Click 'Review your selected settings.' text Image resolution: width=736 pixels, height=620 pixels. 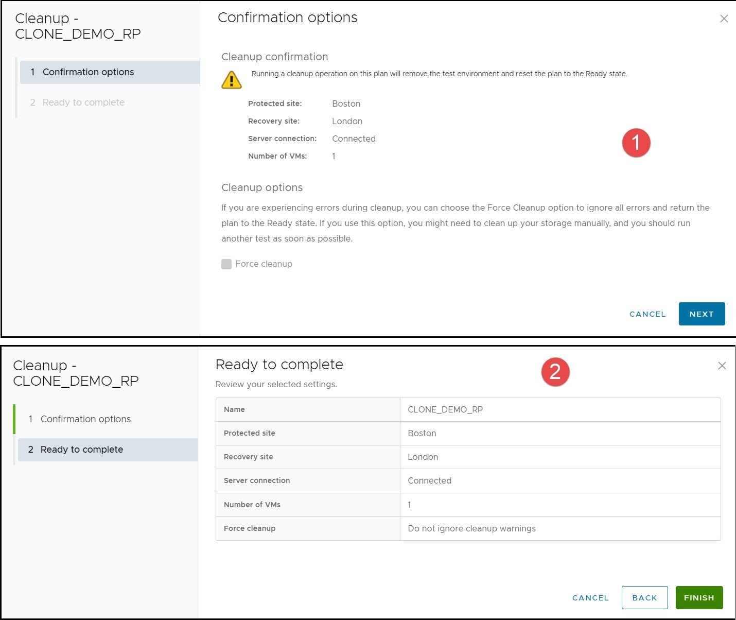point(276,384)
